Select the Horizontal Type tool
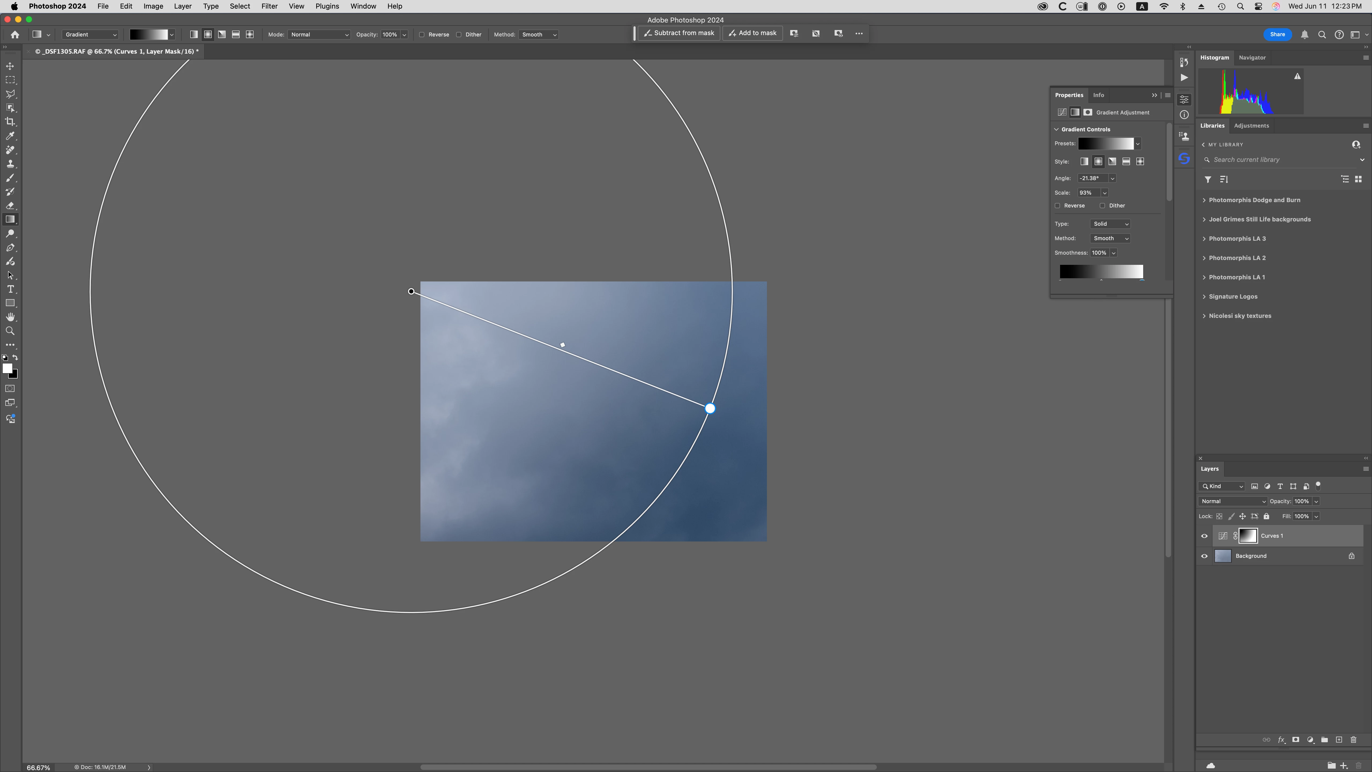Screen dimensions: 1372x772 [x=10, y=289]
